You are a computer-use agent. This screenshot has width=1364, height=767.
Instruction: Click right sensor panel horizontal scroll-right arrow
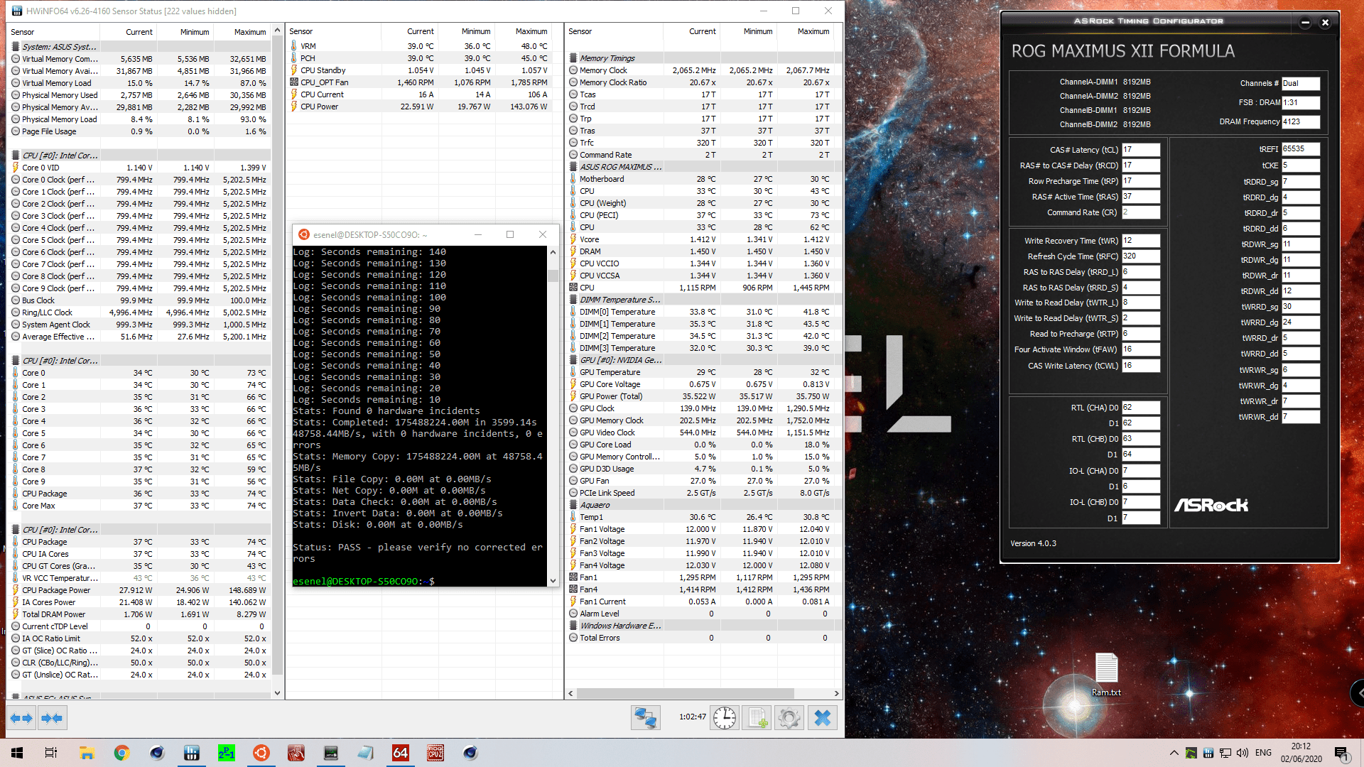(836, 693)
